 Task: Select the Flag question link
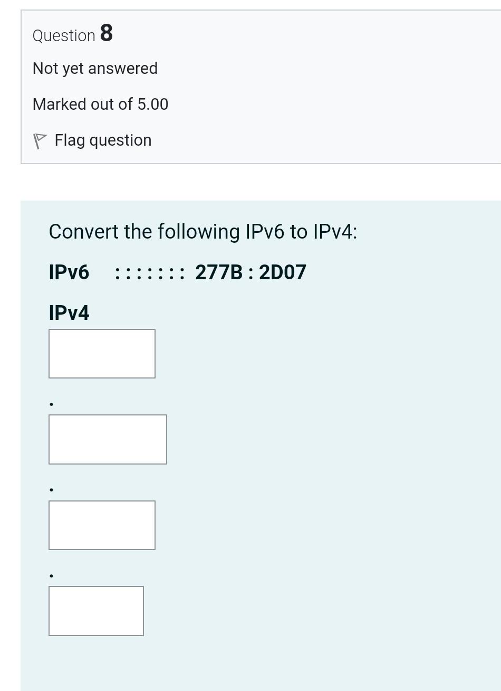pyautogui.click(x=103, y=140)
